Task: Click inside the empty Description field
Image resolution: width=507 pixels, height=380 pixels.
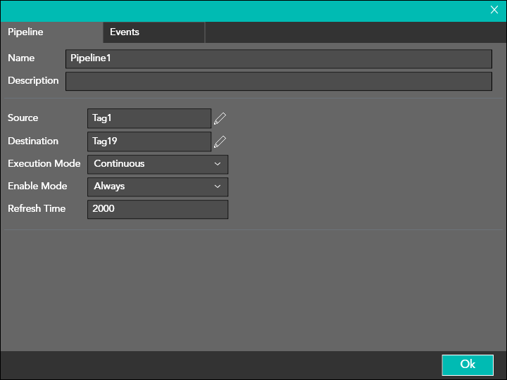Action: click(278, 82)
